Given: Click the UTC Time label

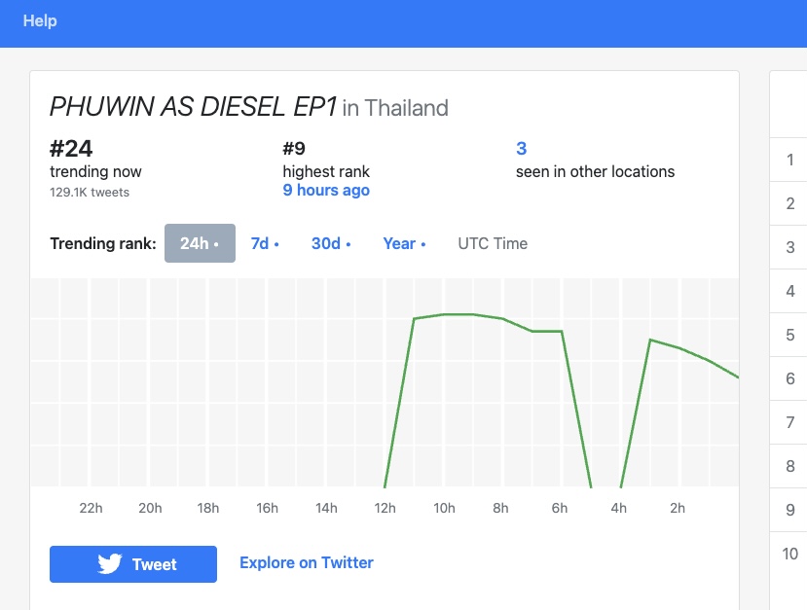Looking at the screenshot, I should [x=493, y=243].
